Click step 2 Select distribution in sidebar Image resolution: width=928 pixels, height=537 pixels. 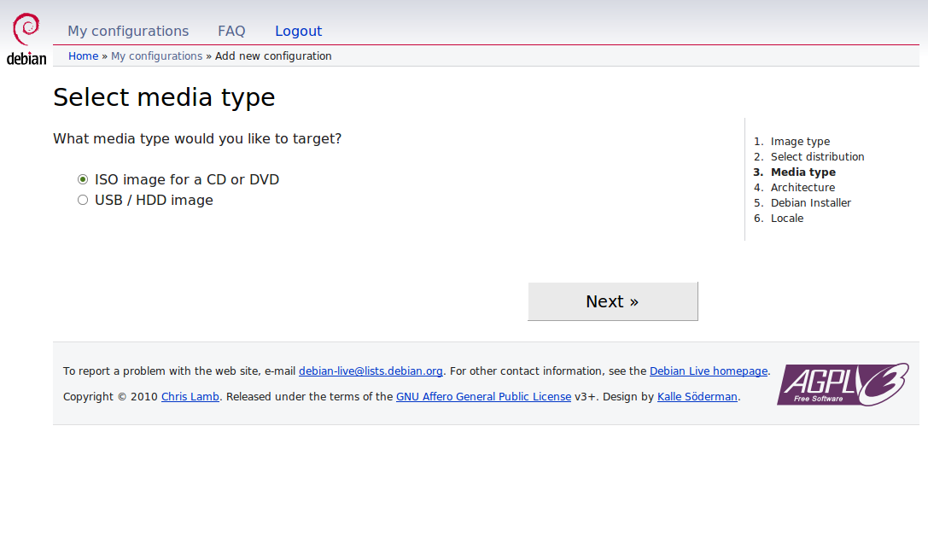click(x=817, y=157)
